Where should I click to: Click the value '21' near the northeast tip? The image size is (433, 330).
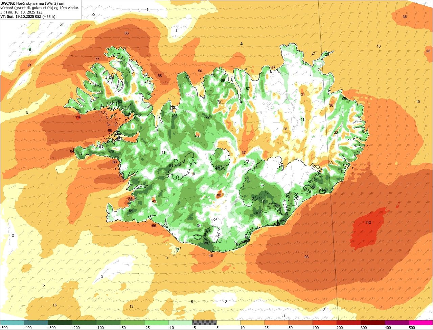(314, 53)
